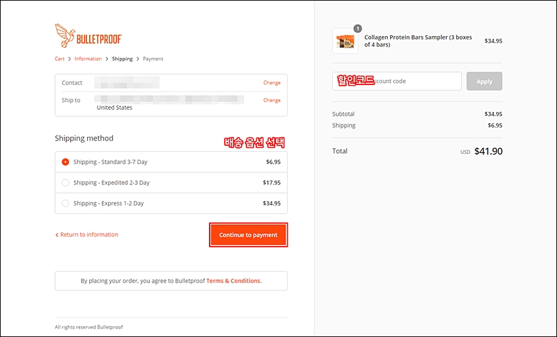Click the Bulletproof wordmark text
The height and width of the screenshot is (337, 557).
pos(100,39)
